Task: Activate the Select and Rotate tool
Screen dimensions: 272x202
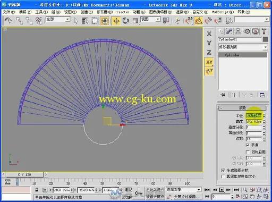Action: [x=126, y=21]
